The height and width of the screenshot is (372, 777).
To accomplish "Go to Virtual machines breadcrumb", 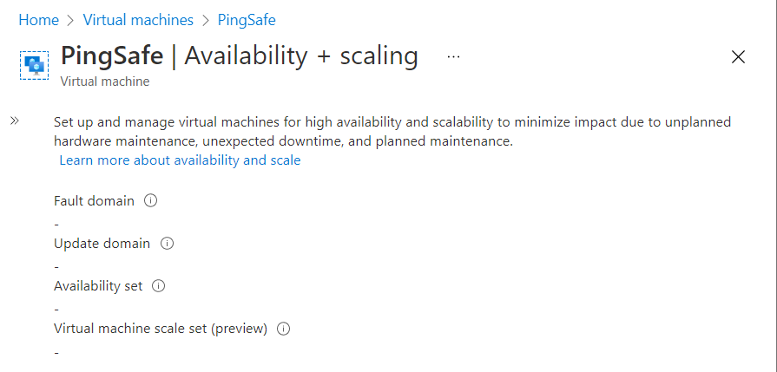I will coord(137,19).
